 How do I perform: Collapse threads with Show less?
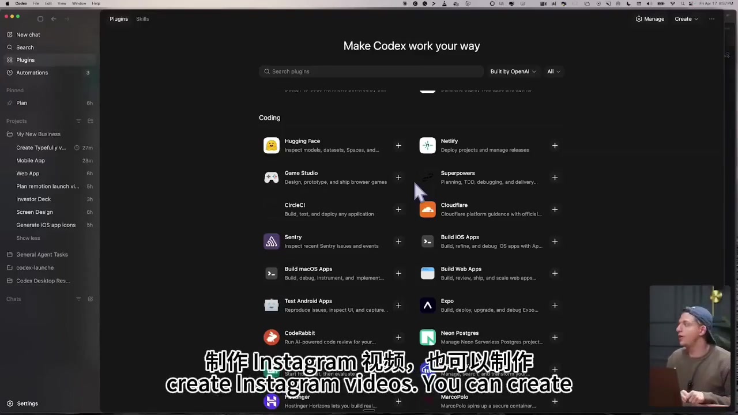point(28,238)
